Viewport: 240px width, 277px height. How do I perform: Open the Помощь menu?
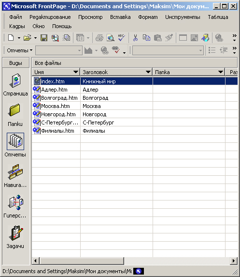pos(62,26)
